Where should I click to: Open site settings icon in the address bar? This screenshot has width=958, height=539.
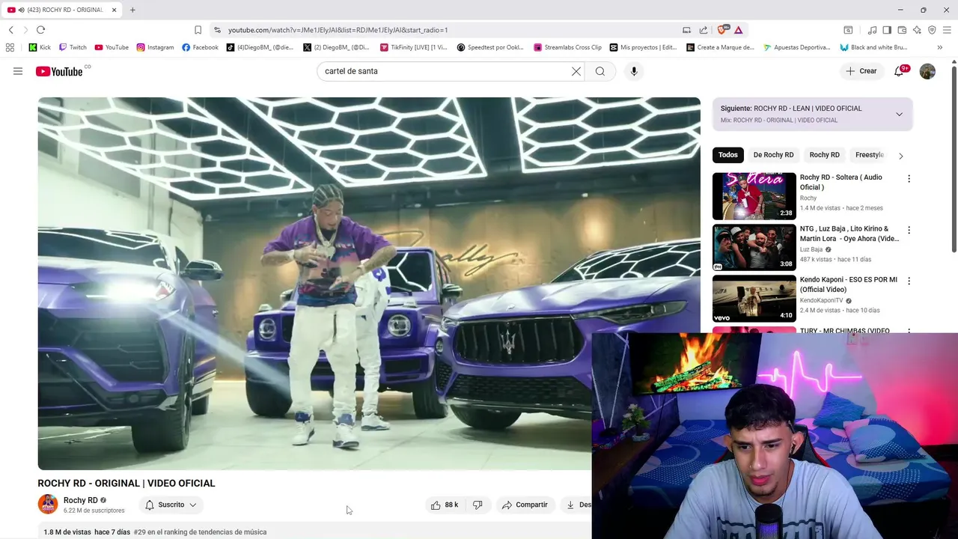coord(217,30)
